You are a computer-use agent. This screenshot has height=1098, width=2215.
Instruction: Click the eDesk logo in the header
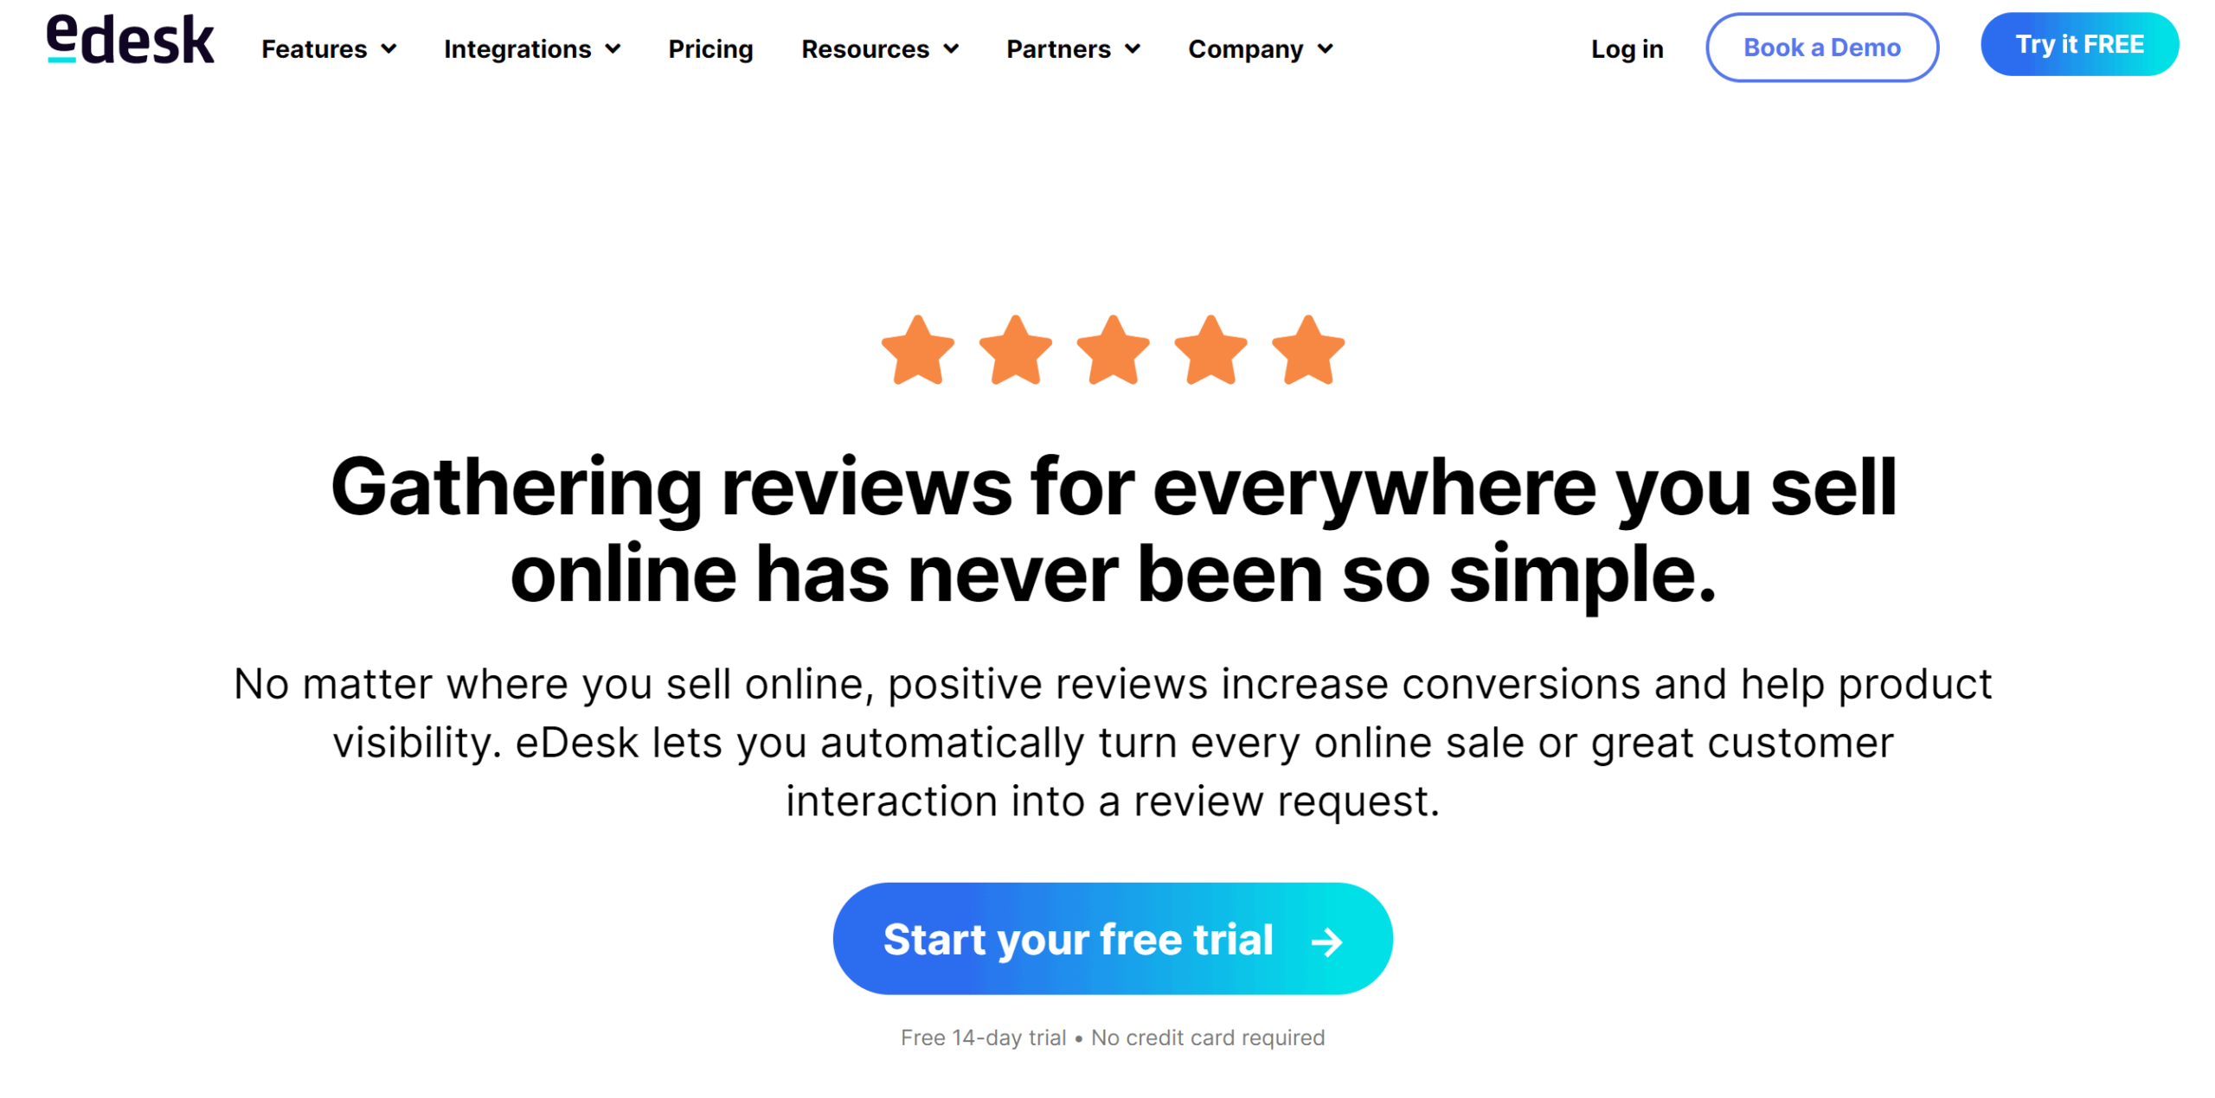[127, 44]
